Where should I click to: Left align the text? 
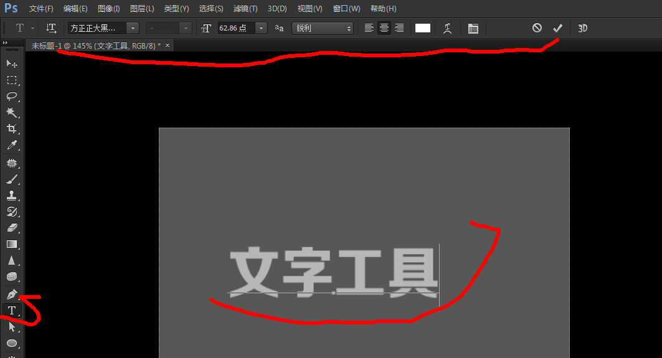369,28
